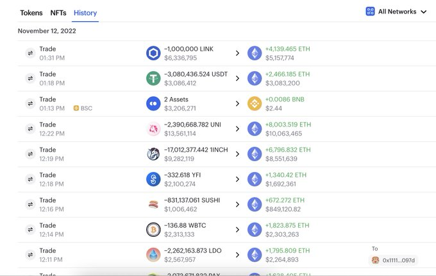The height and width of the screenshot is (276, 436).
Task: Click swap icon of the 12:22 PM trade
Action: 30,129
